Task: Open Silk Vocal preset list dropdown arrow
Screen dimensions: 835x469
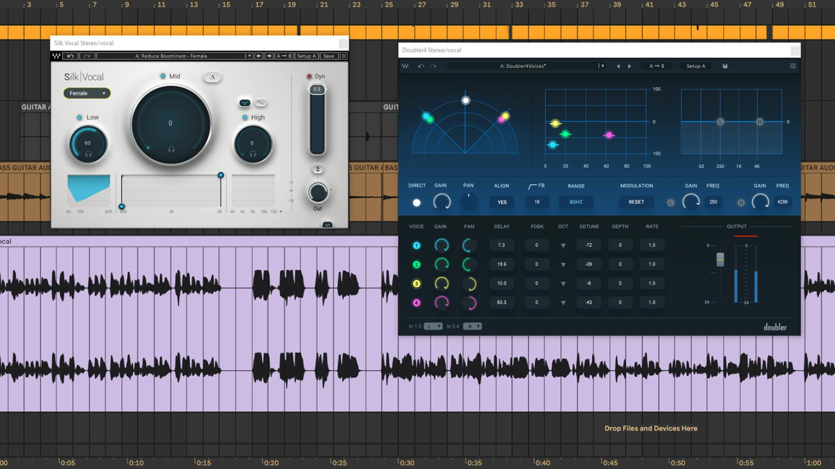Action: pyautogui.click(x=249, y=56)
